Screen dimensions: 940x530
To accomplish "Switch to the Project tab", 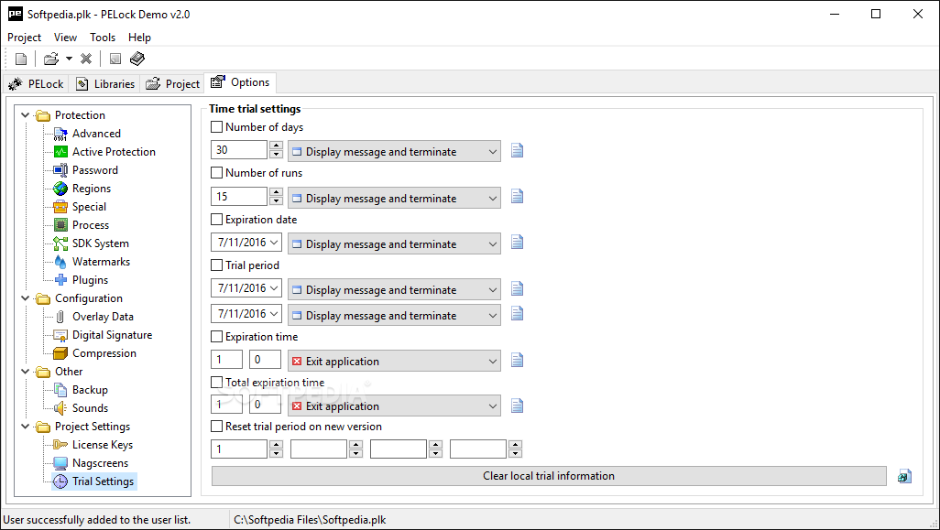I will click(172, 84).
